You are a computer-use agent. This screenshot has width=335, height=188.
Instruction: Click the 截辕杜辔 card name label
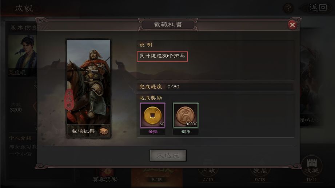click(83, 131)
